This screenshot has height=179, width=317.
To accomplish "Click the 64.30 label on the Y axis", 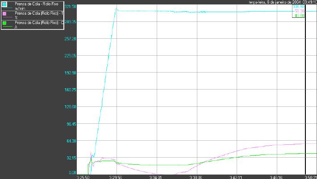I will [x=71, y=141].
